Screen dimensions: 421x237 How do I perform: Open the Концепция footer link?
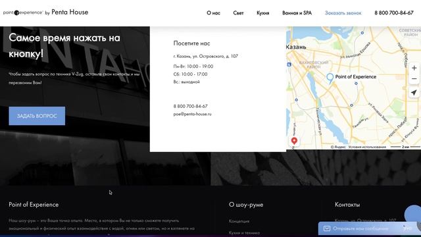pos(239,221)
